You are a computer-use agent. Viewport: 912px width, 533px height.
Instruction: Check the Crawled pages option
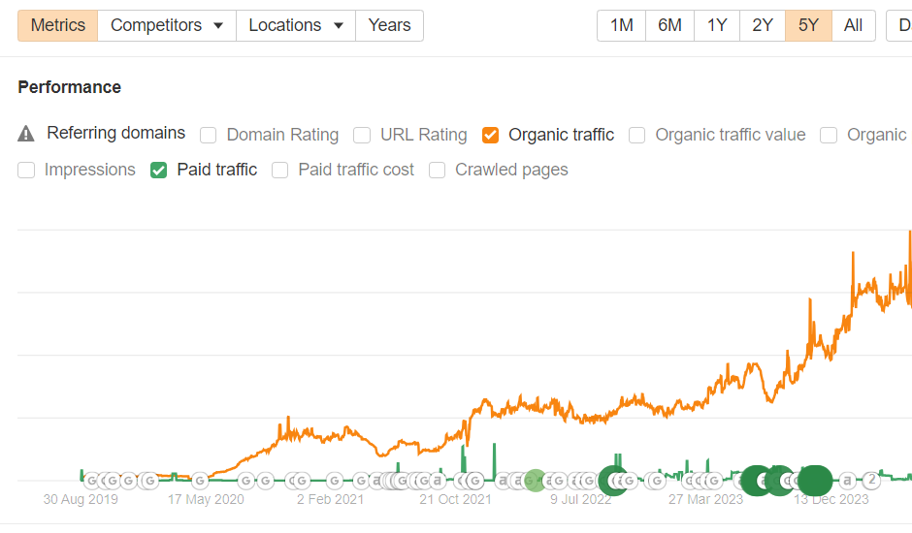coord(437,170)
